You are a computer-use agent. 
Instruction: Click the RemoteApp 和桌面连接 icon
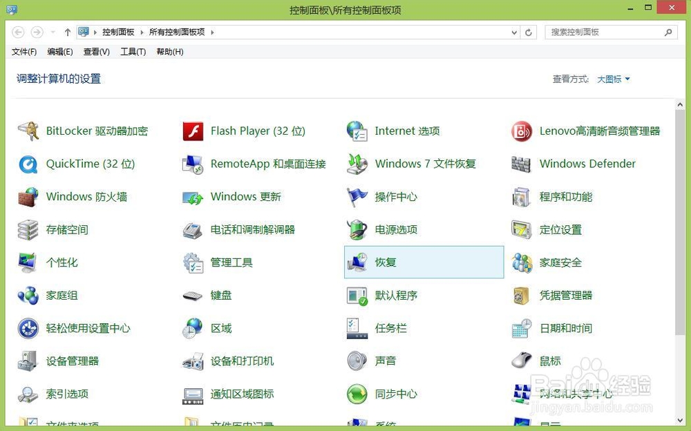point(193,164)
